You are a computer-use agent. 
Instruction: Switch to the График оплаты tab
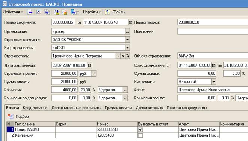[x=118, y=108]
